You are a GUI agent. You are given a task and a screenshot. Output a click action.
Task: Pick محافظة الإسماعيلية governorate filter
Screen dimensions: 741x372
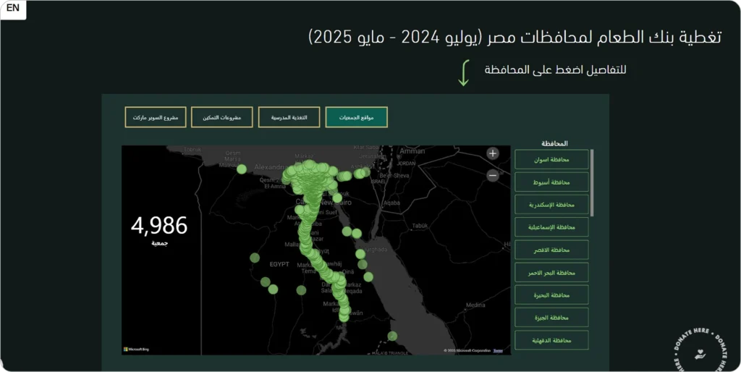point(551,227)
